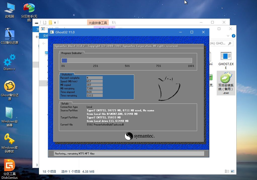Click the explorer help question mark button
This screenshot has width=257, height=180.
coord(233,36)
